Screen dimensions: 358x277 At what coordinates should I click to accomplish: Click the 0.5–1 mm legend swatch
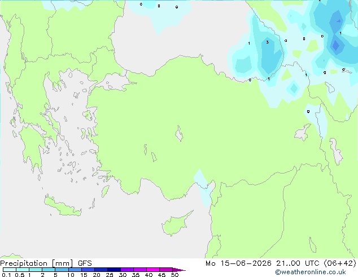(x=23, y=270)
